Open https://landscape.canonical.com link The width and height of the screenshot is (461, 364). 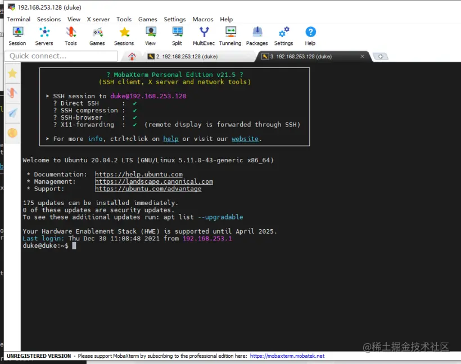[x=154, y=181]
